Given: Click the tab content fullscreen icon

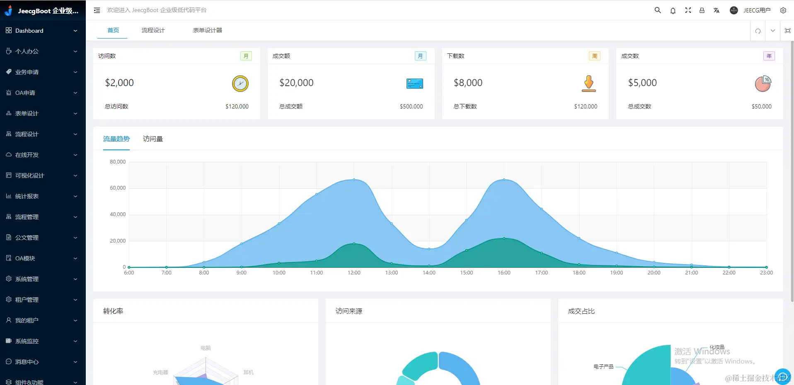Looking at the screenshot, I should pyautogui.click(x=788, y=31).
